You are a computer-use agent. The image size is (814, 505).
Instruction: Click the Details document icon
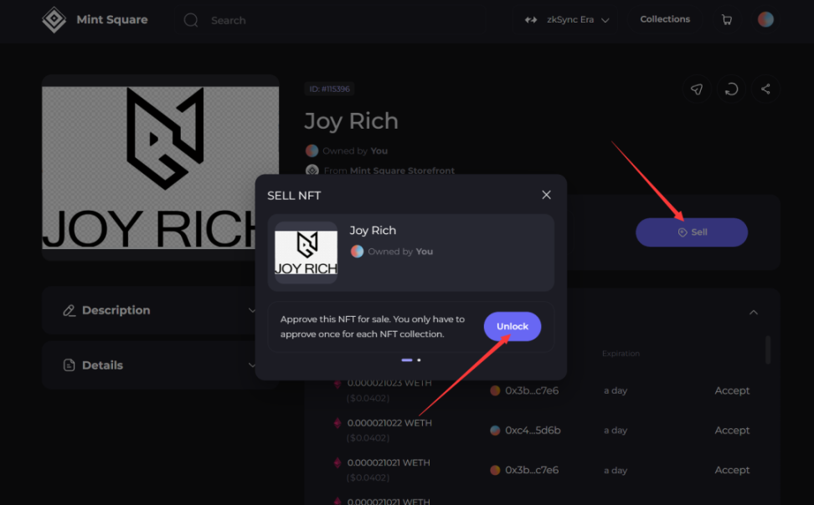[x=69, y=365]
